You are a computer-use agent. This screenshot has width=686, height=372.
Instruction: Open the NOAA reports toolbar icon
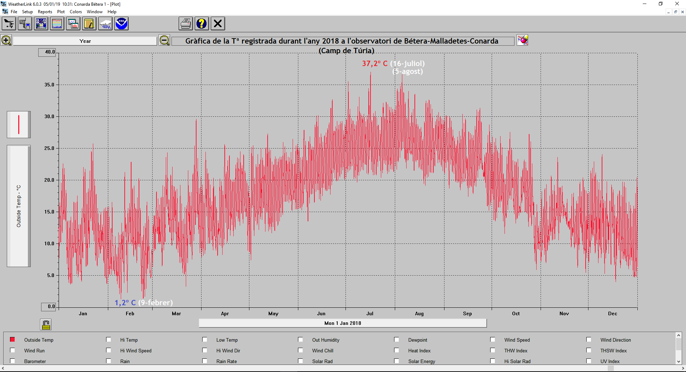click(121, 24)
